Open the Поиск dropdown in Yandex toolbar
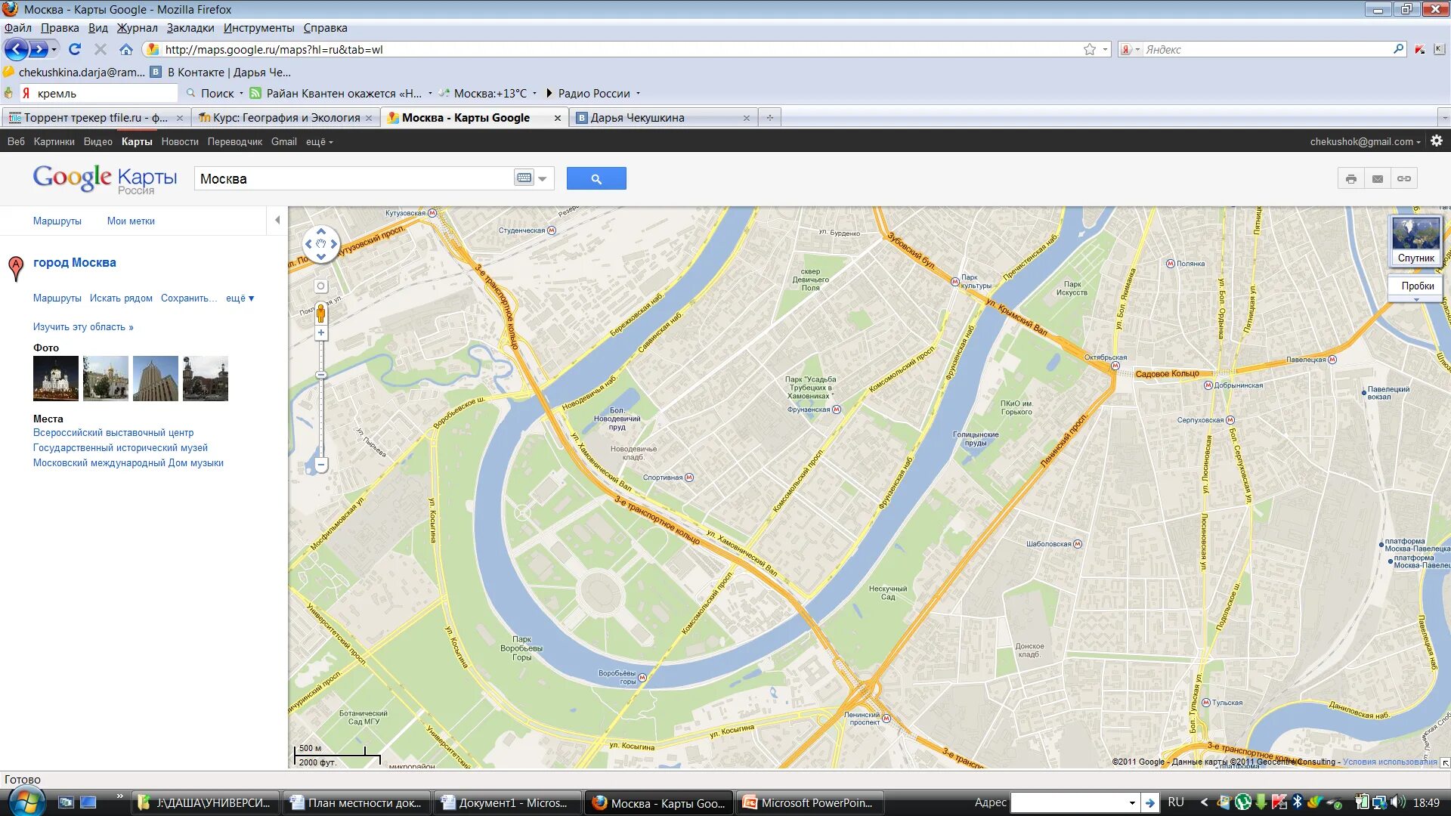 (x=241, y=94)
